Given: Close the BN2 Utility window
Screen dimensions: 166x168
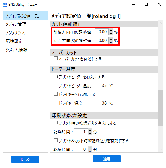Looking at the screenshot, I should tap(159, 5).
